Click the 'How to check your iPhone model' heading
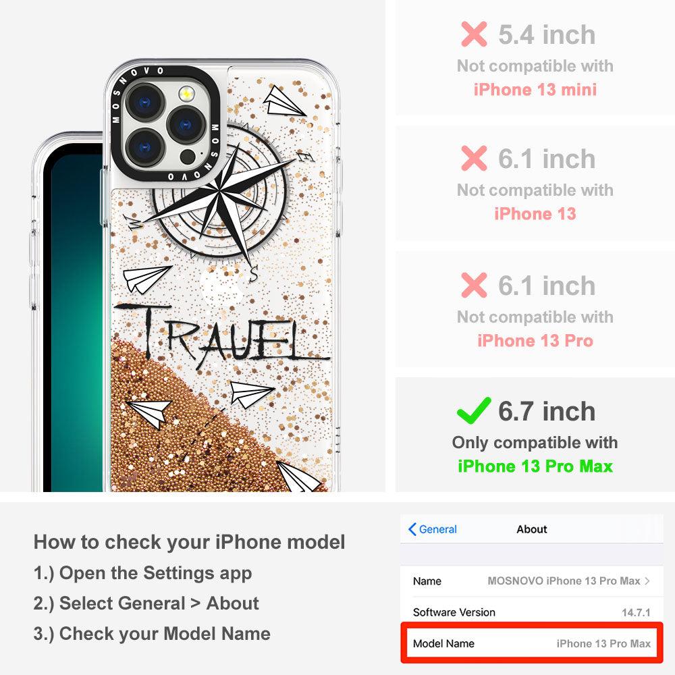 (190, 541)
